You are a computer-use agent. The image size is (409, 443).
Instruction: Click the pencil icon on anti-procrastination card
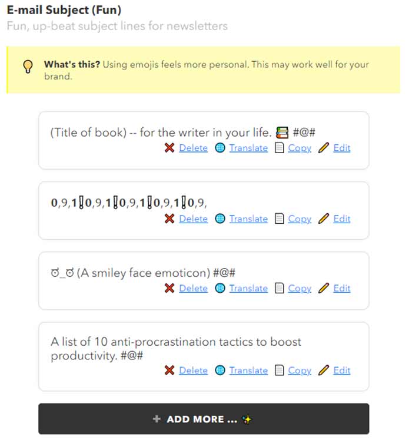click(323, 371)
